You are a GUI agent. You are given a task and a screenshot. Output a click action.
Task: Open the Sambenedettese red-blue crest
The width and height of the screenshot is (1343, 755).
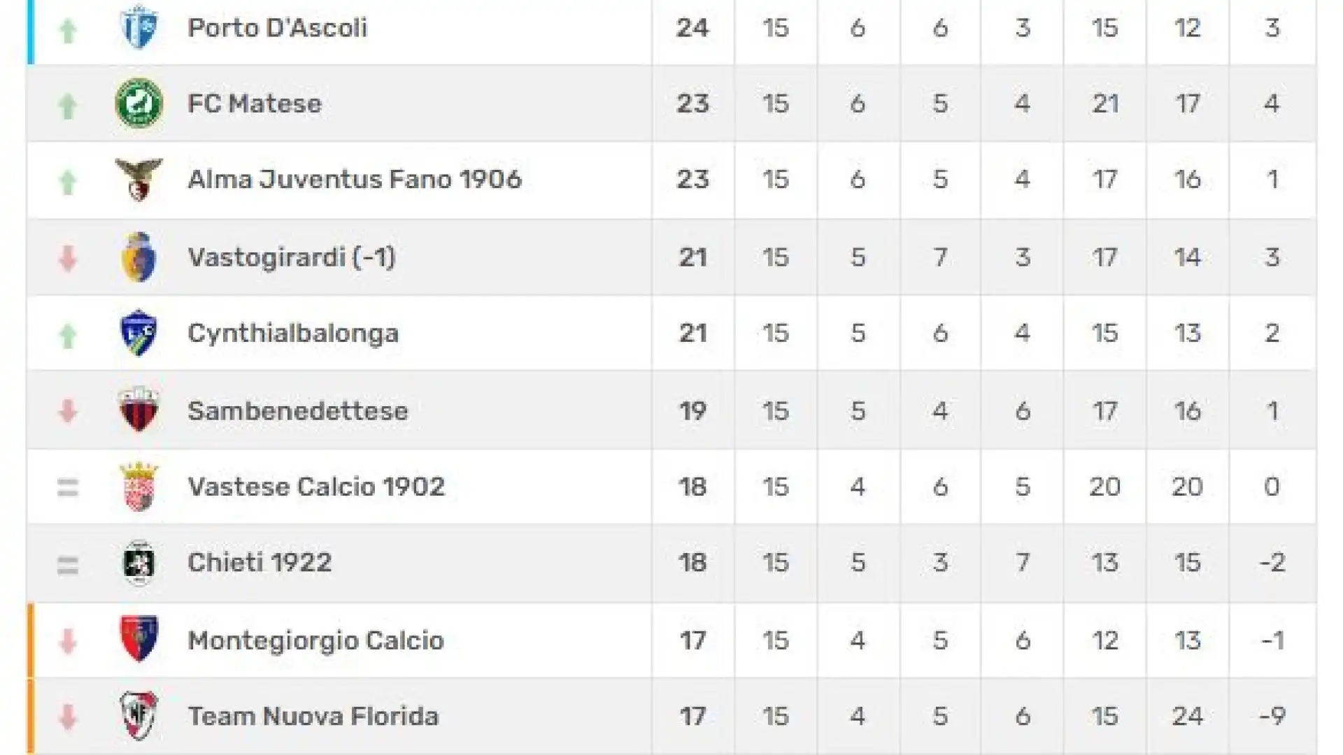[138, 410]
